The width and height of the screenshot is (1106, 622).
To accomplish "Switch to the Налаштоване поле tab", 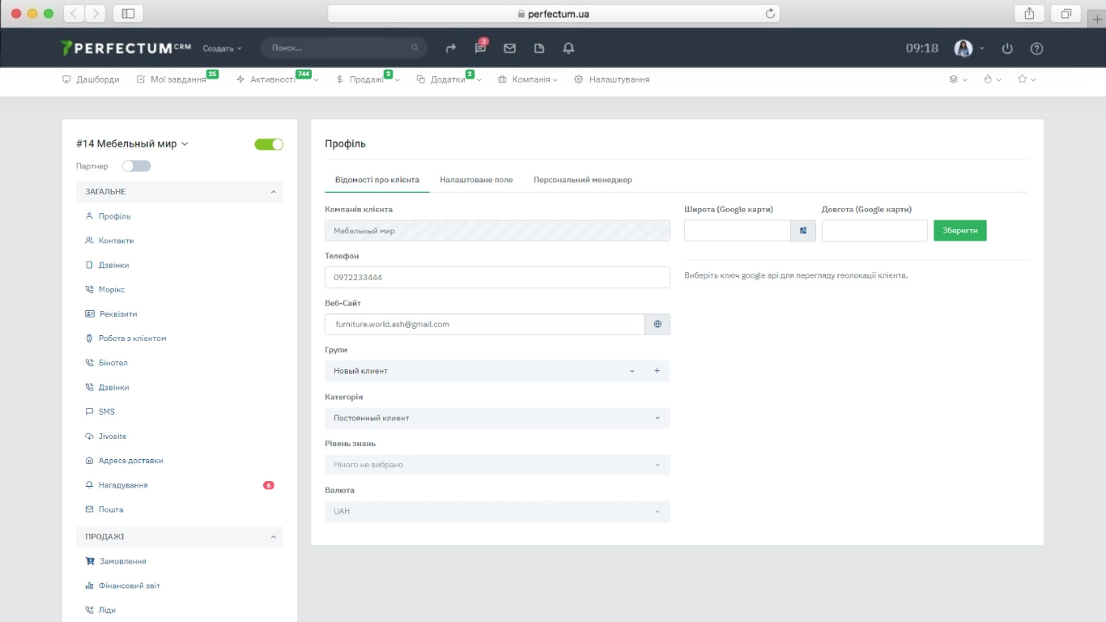I will pos(476,180).
